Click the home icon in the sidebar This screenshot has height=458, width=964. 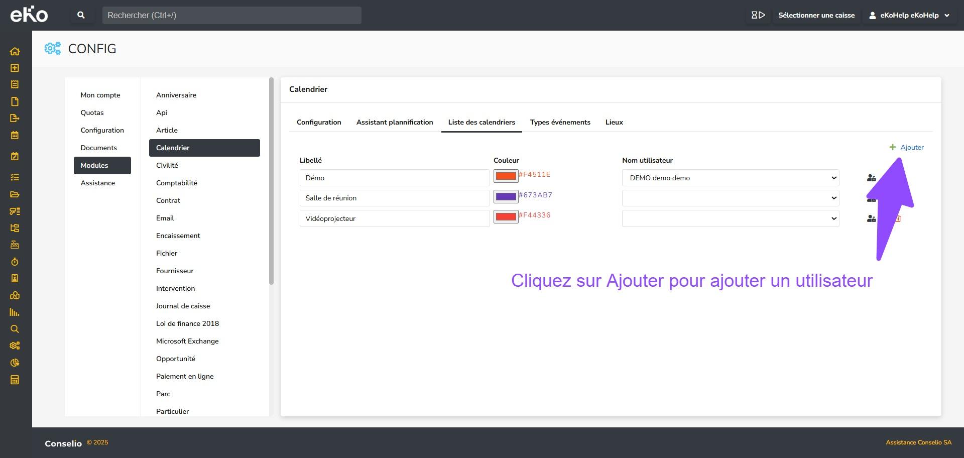(x=15, y=51)
